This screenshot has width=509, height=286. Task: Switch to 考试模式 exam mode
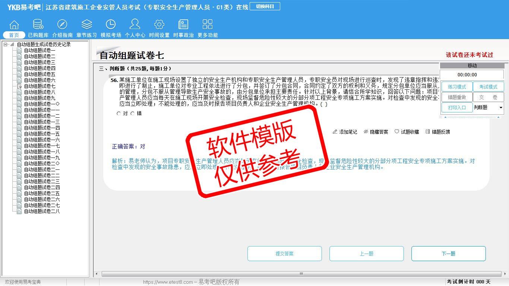(488, 87)
